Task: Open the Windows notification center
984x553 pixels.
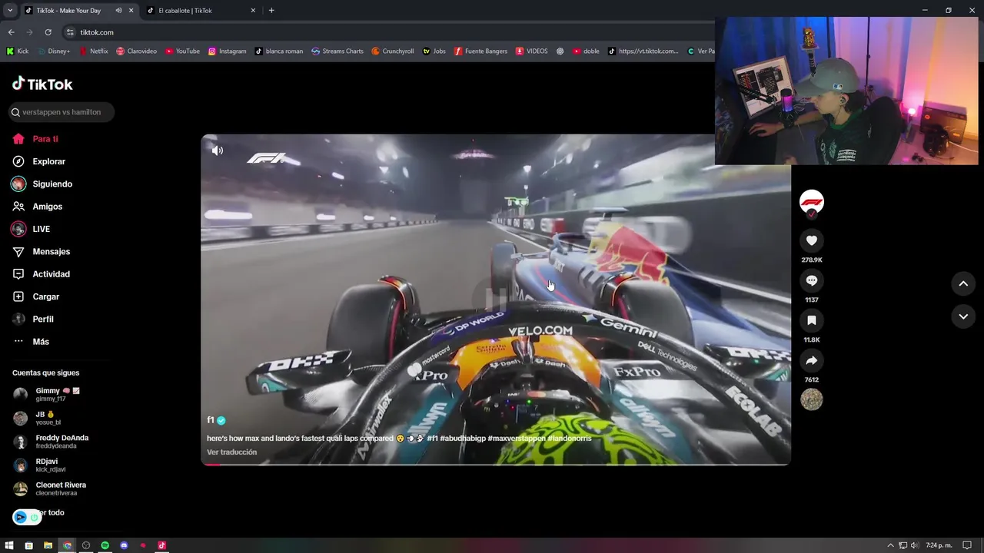Action: [967, 545]
